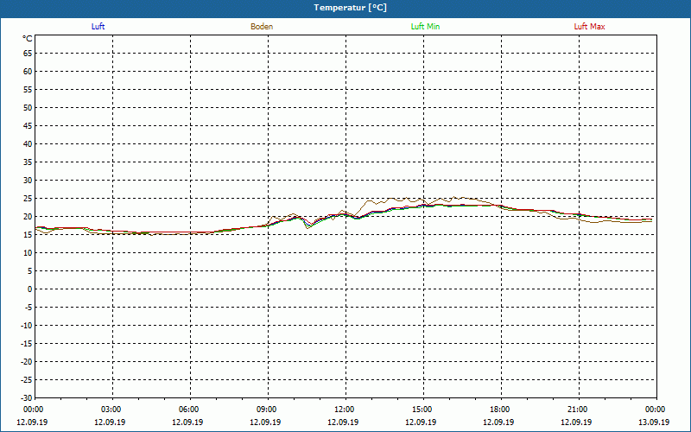This screenshot has height=432, width=691.
Task: Click the -20 y-axis label
Action: (x=27, y=361)
